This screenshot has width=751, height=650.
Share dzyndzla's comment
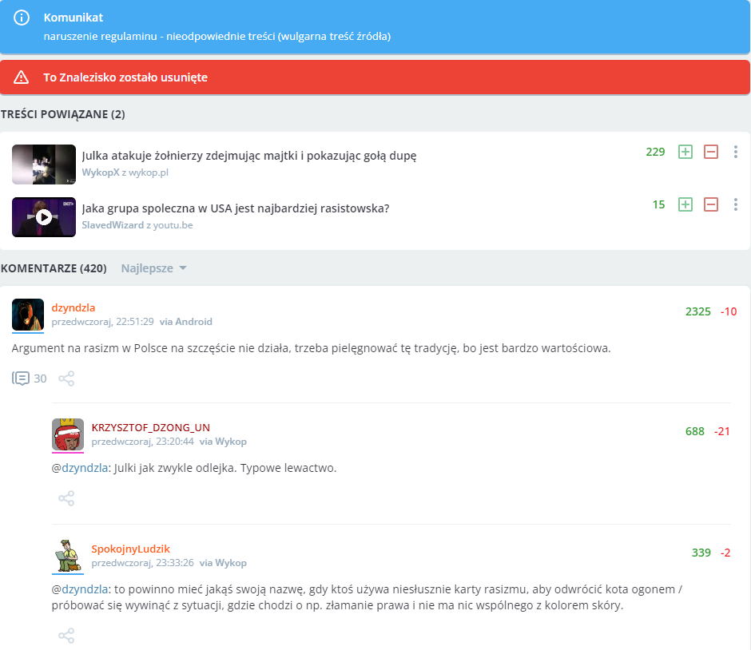point(67,379)
